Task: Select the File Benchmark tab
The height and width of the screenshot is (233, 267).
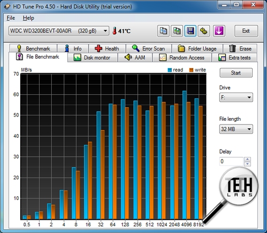Action: coord(38,57)
